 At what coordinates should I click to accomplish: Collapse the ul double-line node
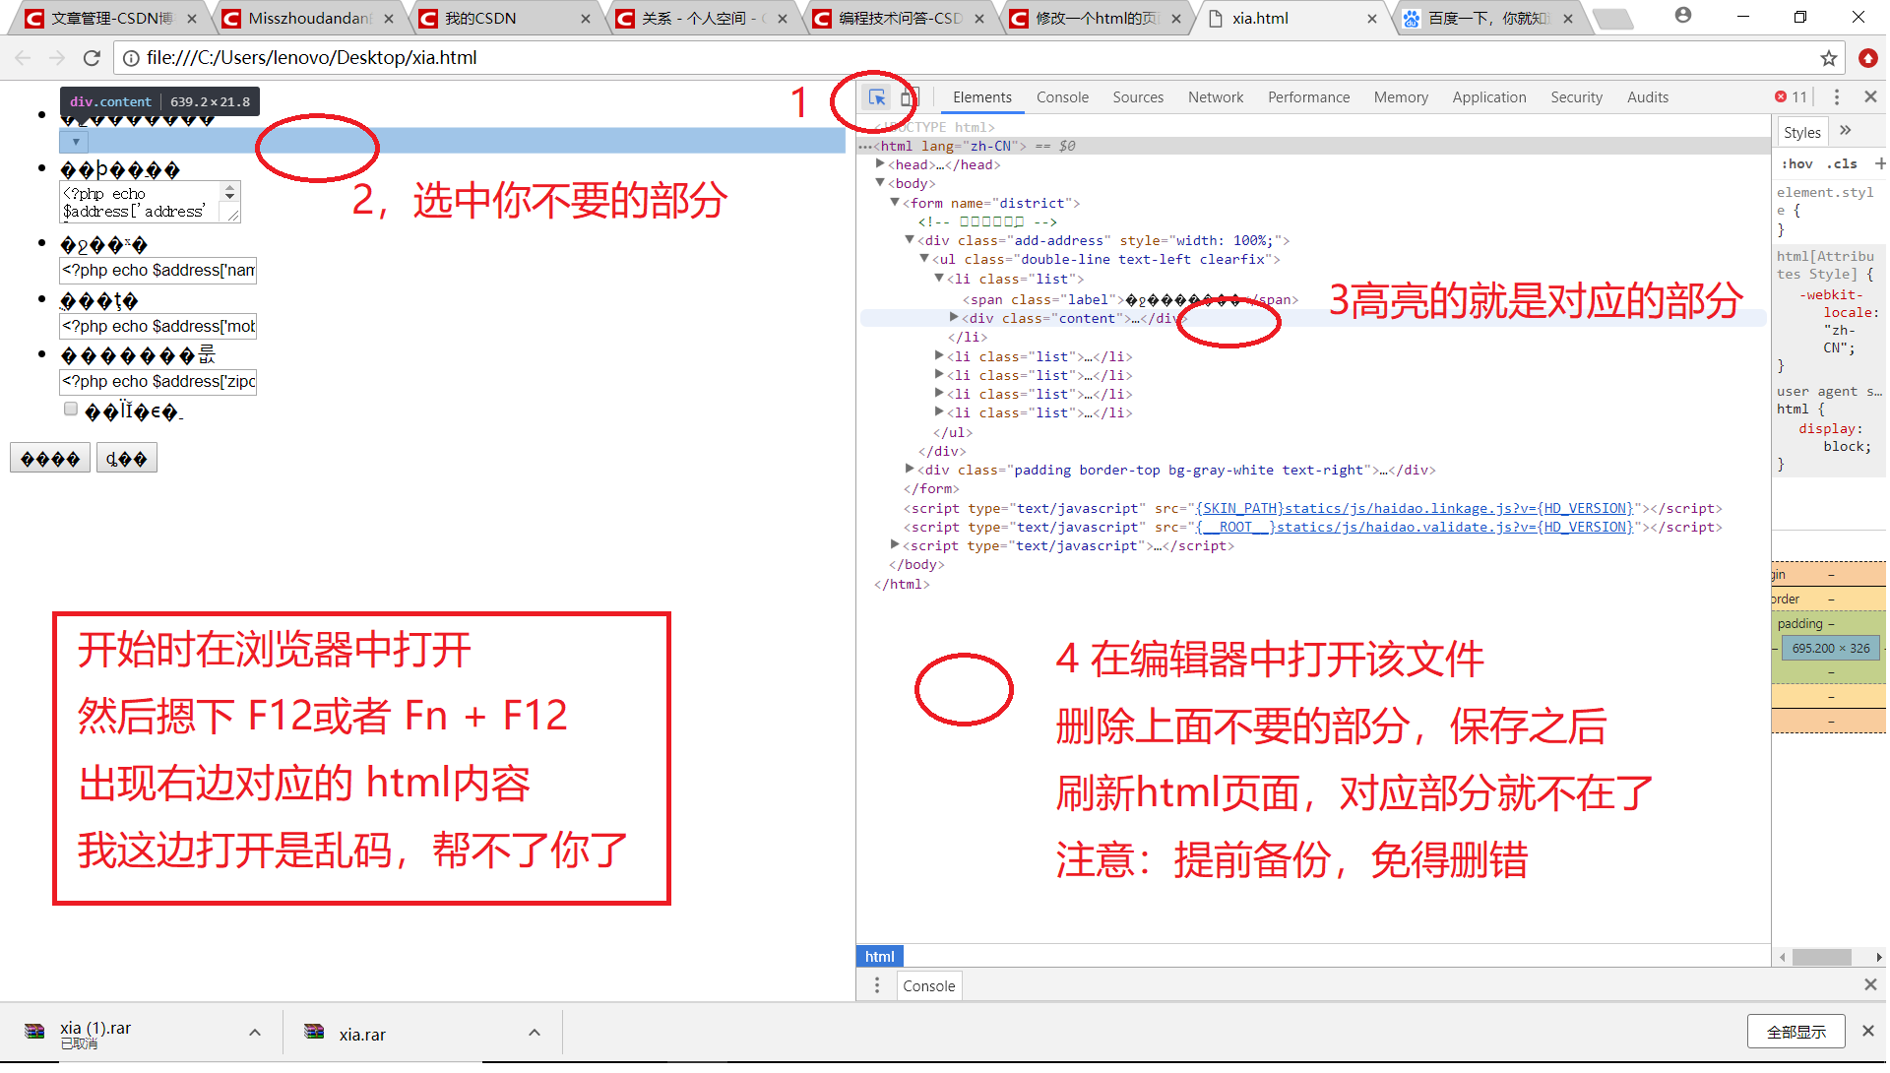(924, 259)
